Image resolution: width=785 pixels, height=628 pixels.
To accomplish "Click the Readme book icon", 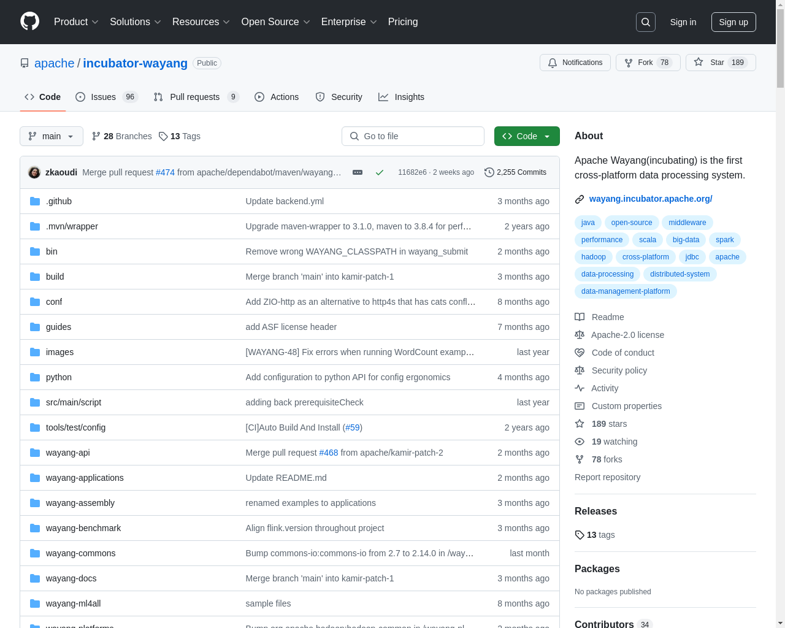I will [x=580, y=317].
